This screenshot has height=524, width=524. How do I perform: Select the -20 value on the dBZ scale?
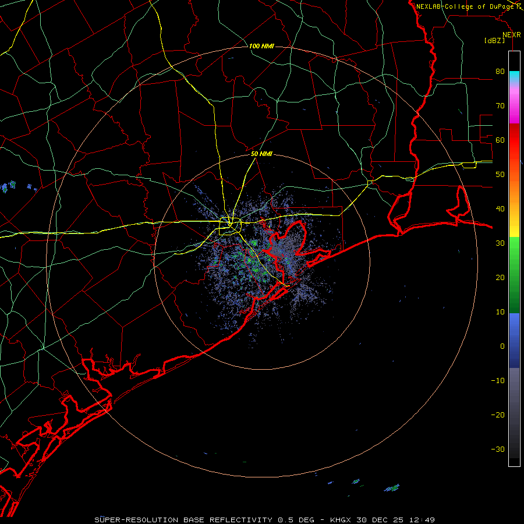[x=498, y=415]
